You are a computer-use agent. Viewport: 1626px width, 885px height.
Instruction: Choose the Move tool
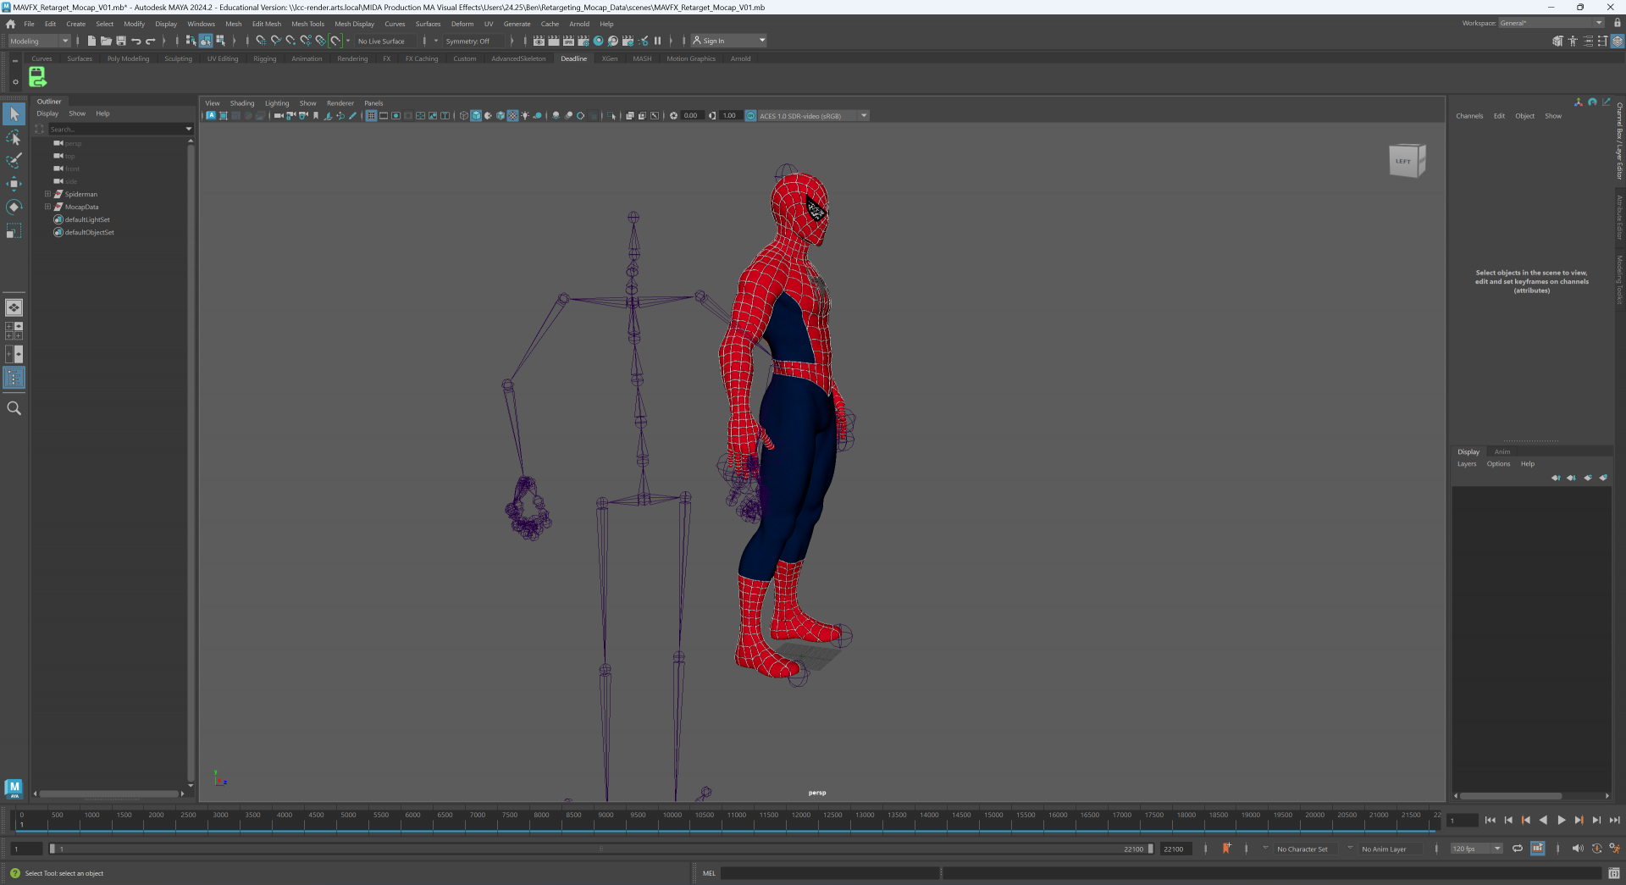(x=14, y=184)
